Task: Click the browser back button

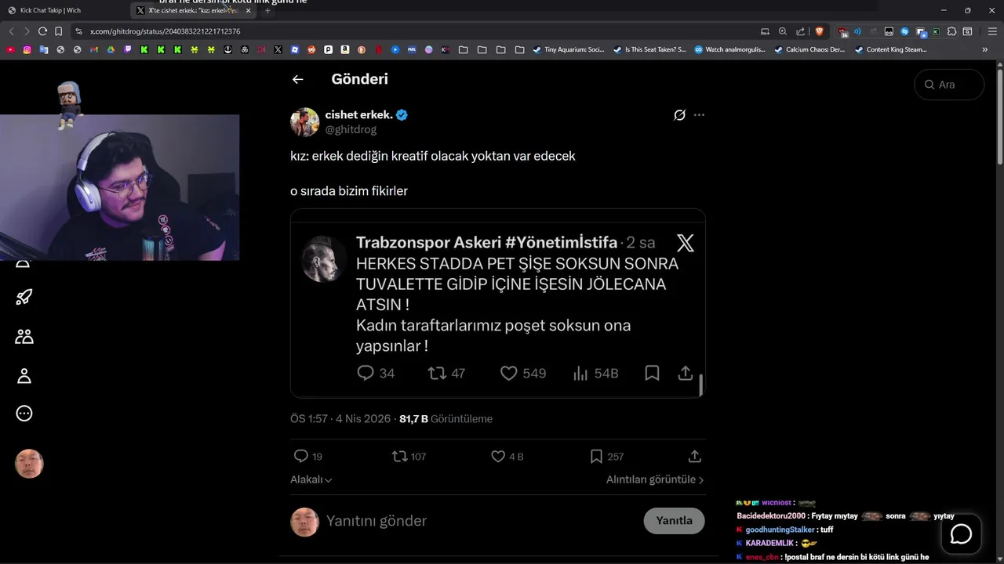Action: click(x=11, y=31)
